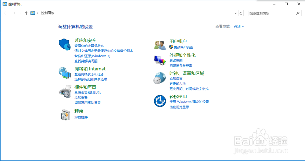Click the 调整屏幕分辨率 link
This screenshot has height=161, width=305.
[x=181, y=66]
